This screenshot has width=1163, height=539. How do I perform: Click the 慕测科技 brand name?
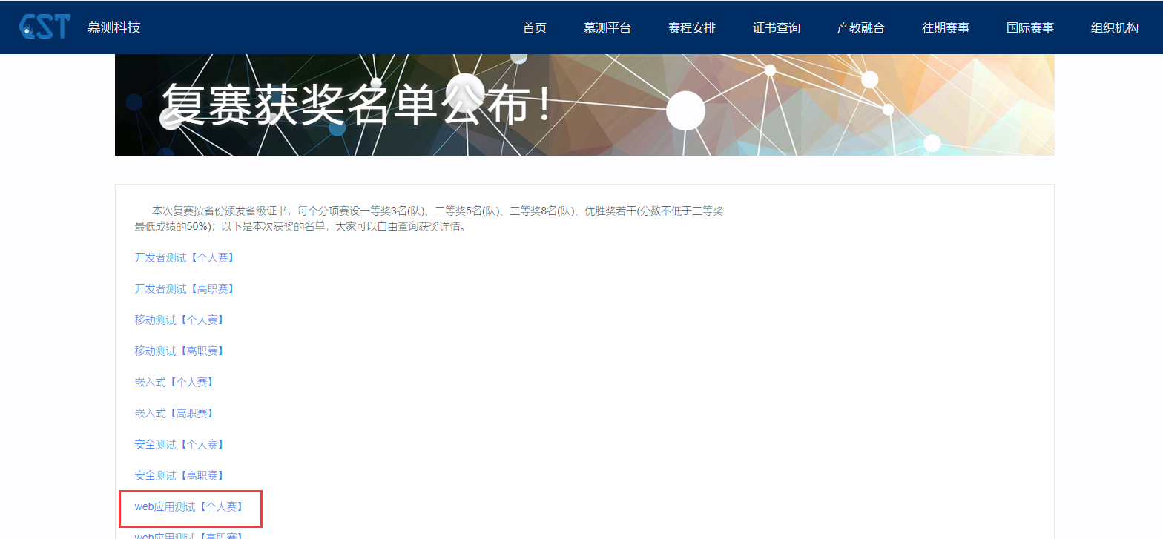(x=113, y=27)
